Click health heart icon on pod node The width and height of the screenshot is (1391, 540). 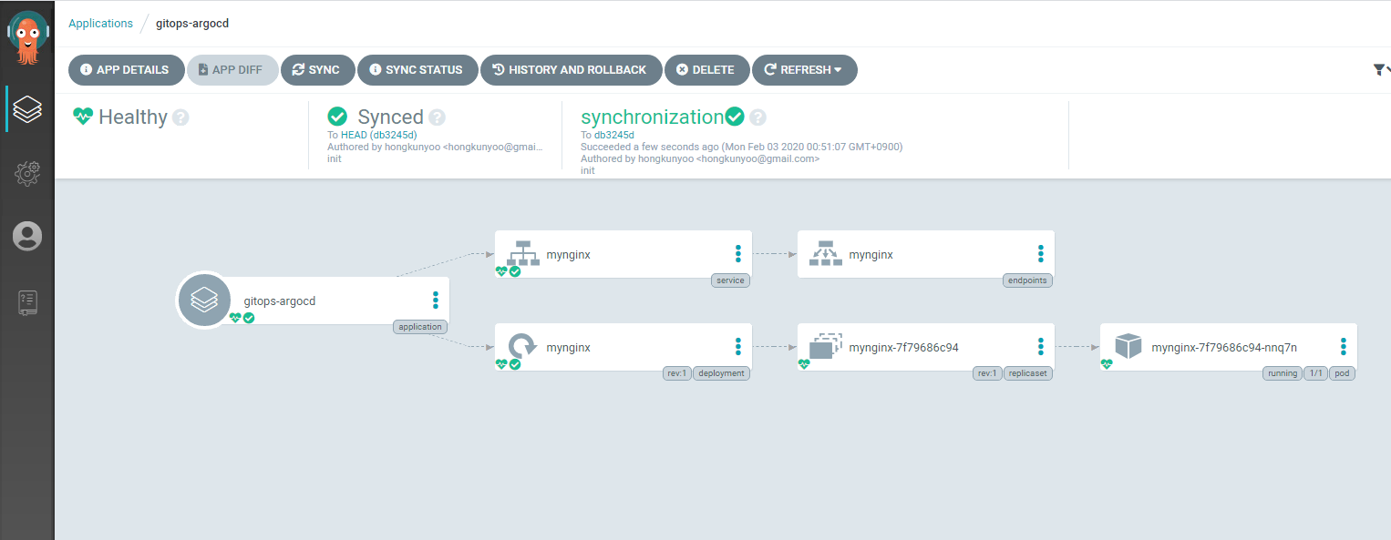click(1107, 364)
